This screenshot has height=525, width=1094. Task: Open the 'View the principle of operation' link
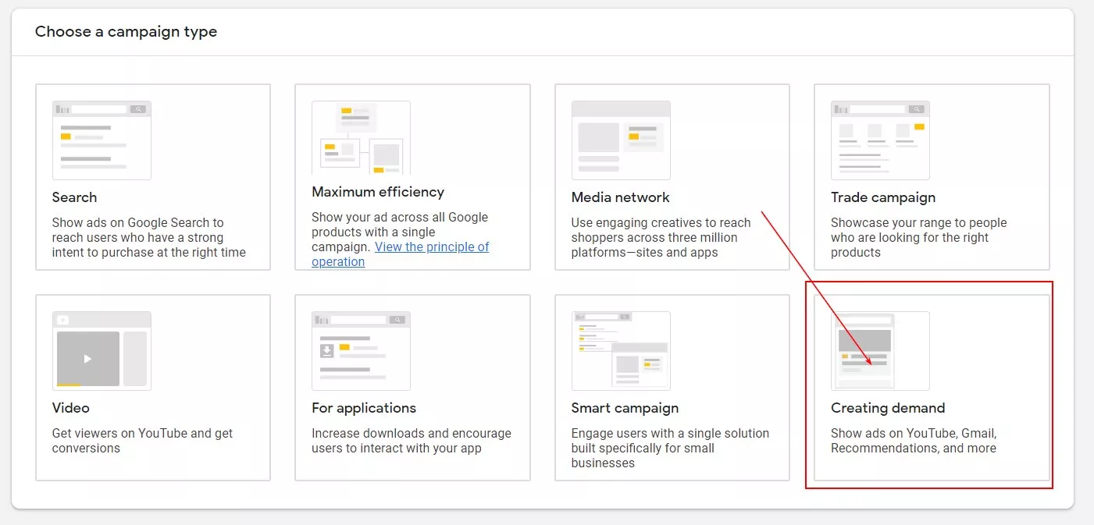click(401, 254)
